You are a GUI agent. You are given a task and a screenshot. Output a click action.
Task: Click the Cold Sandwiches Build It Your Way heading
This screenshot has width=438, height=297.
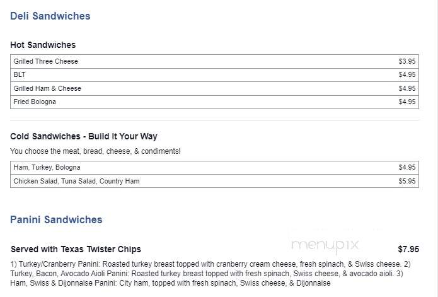[x=84, y=136]
